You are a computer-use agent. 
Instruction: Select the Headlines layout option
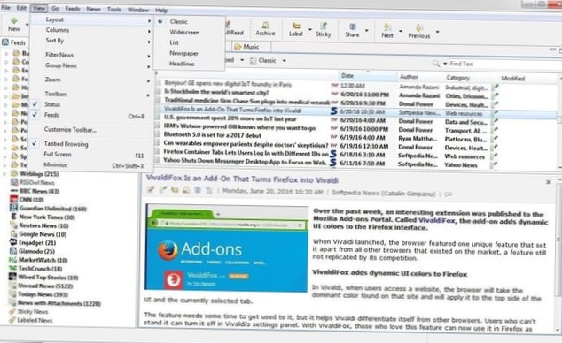pyautogui.click(x=182, y=64)
